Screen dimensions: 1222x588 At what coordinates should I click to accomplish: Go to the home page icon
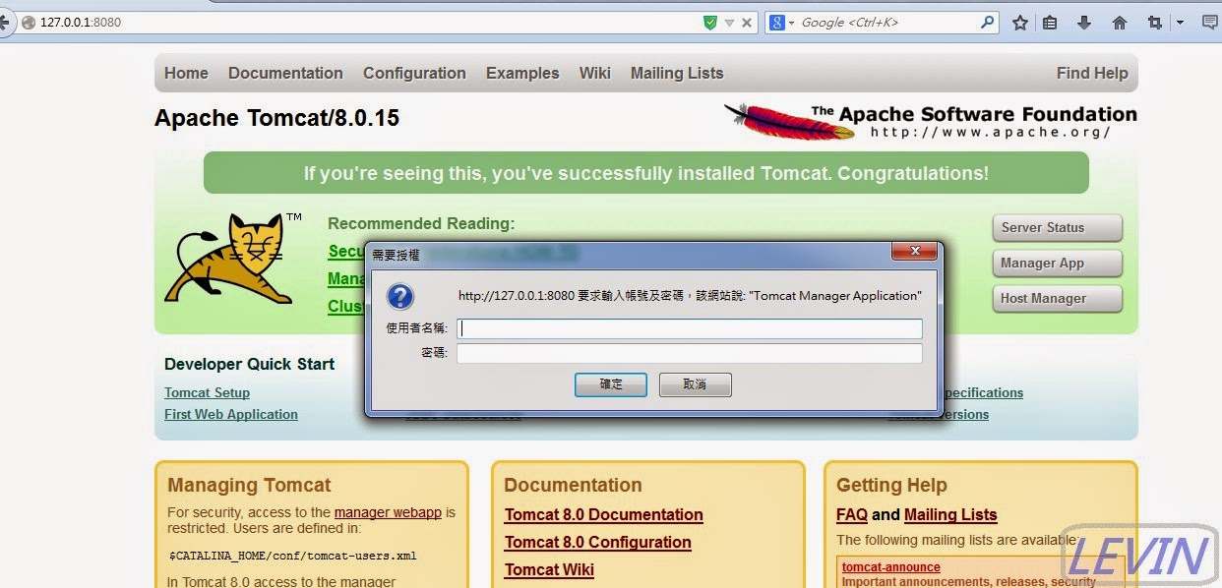coord(1120,22)
